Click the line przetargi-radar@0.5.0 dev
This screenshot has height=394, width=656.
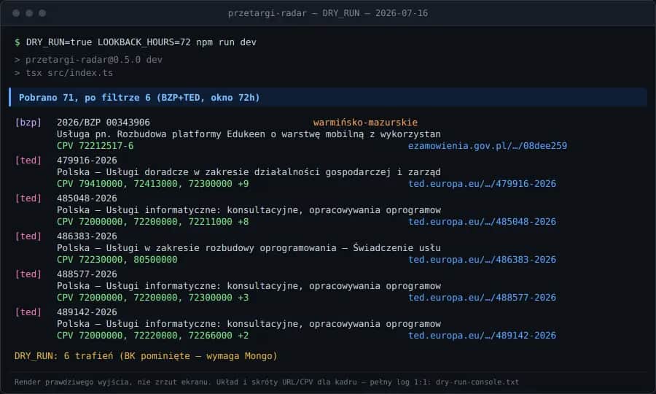[x=94, y=59]
